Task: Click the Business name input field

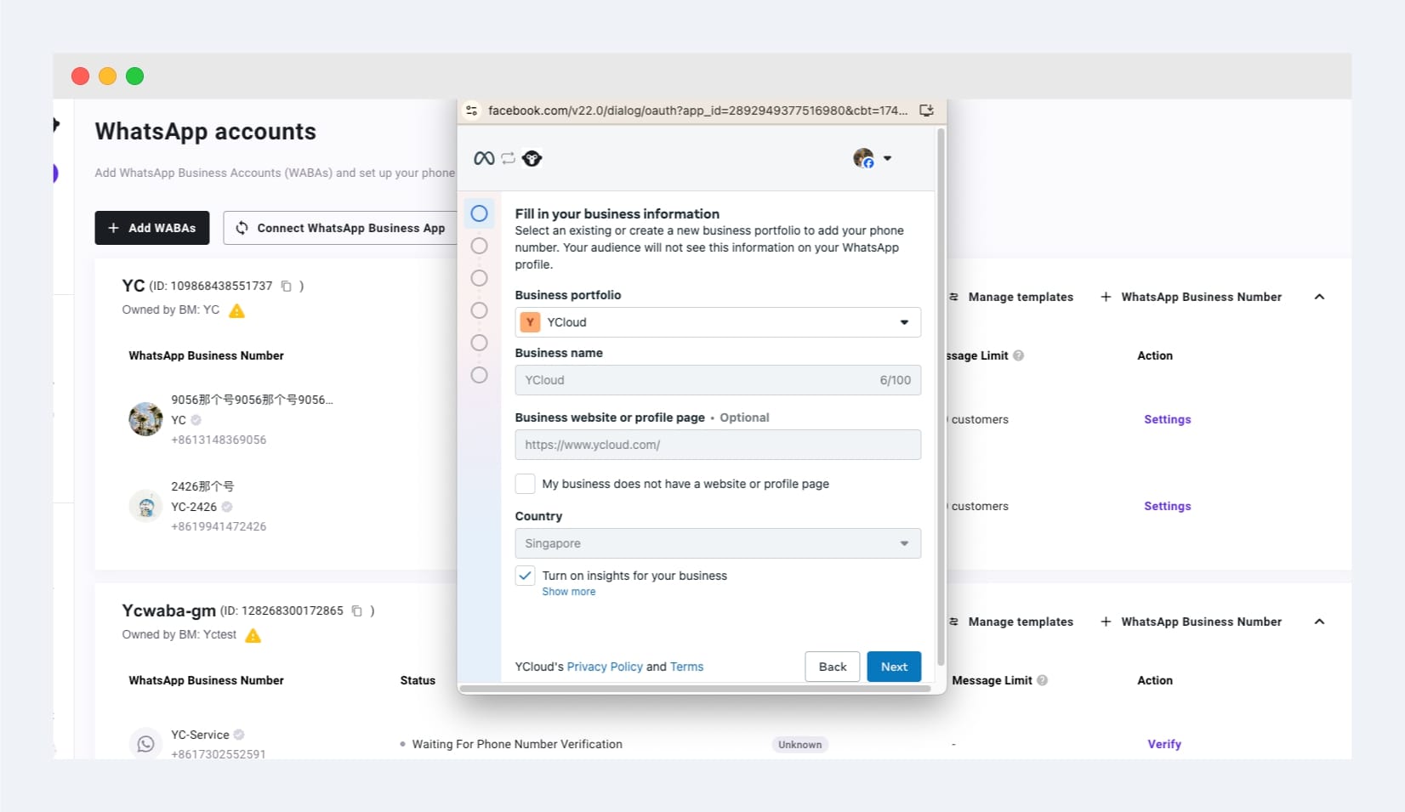Action: click(718, 380)
